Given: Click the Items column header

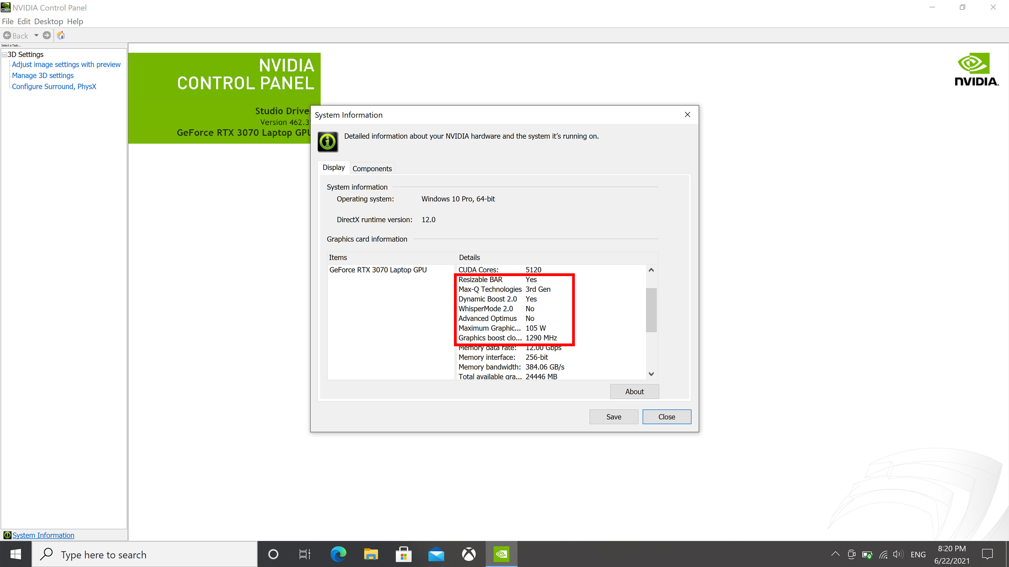Looking at the screenshot, I should (x=338, y=257).
